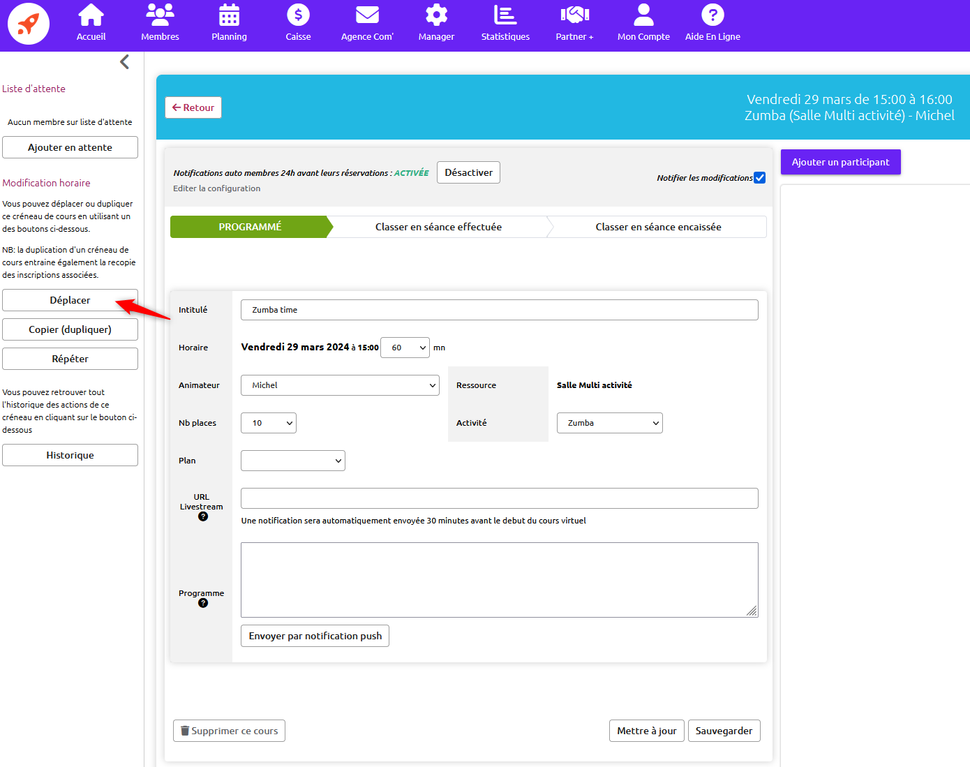Select Classer en séance effectuée step

(438, 227)
